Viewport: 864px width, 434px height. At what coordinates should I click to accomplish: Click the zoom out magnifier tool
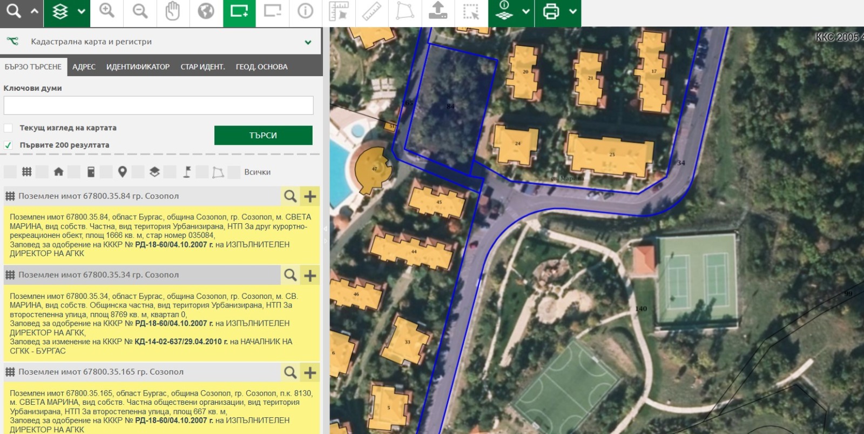tap(140, 11)
